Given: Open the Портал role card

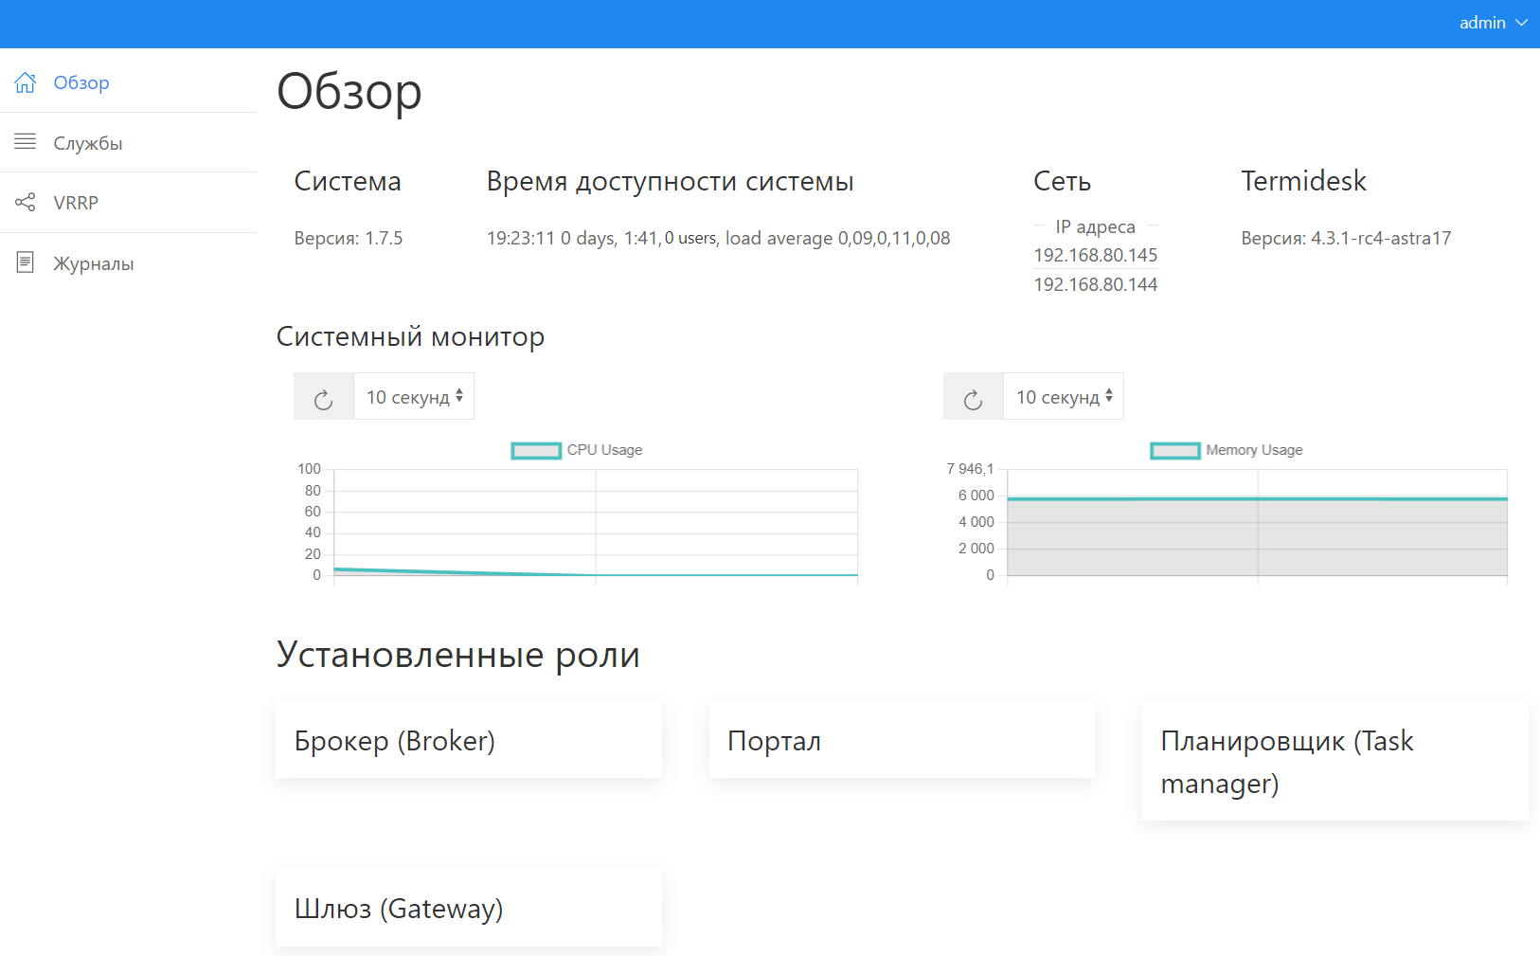Looking at the screenshot, I should tap(902, 740).
